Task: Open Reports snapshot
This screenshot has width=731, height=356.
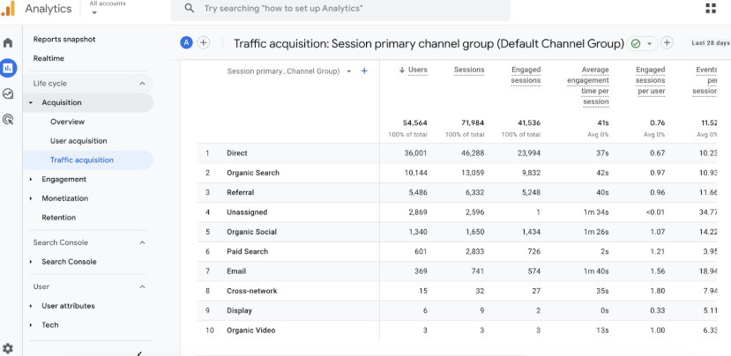Action: click(64, 39)
